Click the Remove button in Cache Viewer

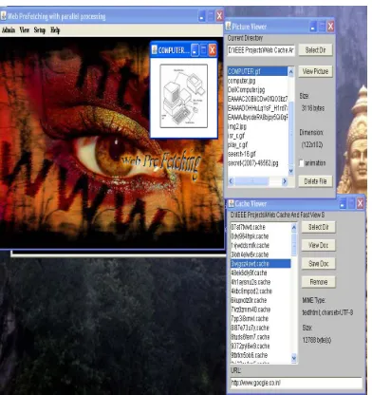point(319,282)
